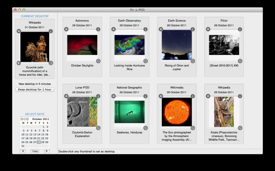
Task: Click the 'SELECT DATE' heading
Action: click(x=35, y=114)
